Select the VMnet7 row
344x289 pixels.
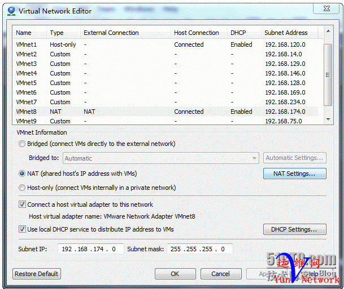point(166,102)
